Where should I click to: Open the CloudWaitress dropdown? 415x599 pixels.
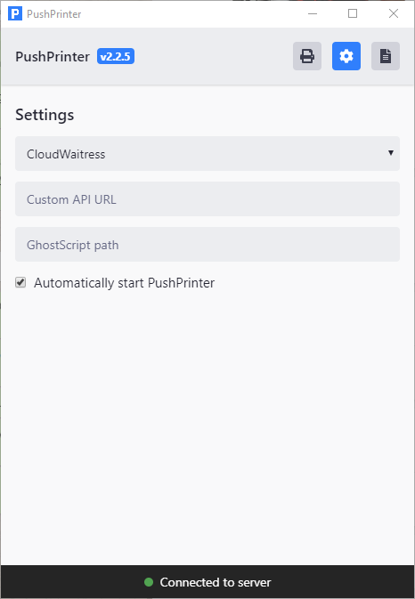click(207, 154)
